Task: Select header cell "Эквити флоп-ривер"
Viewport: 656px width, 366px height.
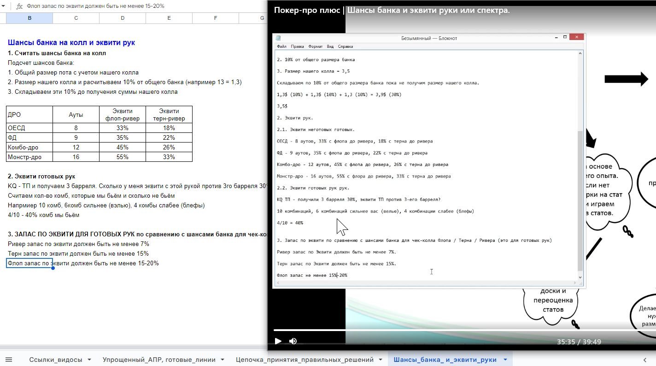Action: pyautogui.click(x=123, y=114)
